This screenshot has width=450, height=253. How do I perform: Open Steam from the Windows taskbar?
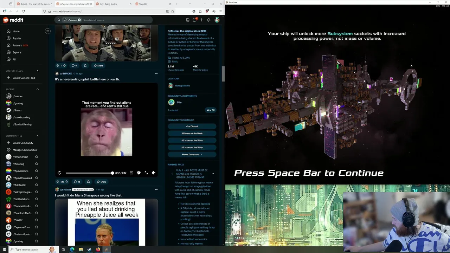[x=89, y=249]
